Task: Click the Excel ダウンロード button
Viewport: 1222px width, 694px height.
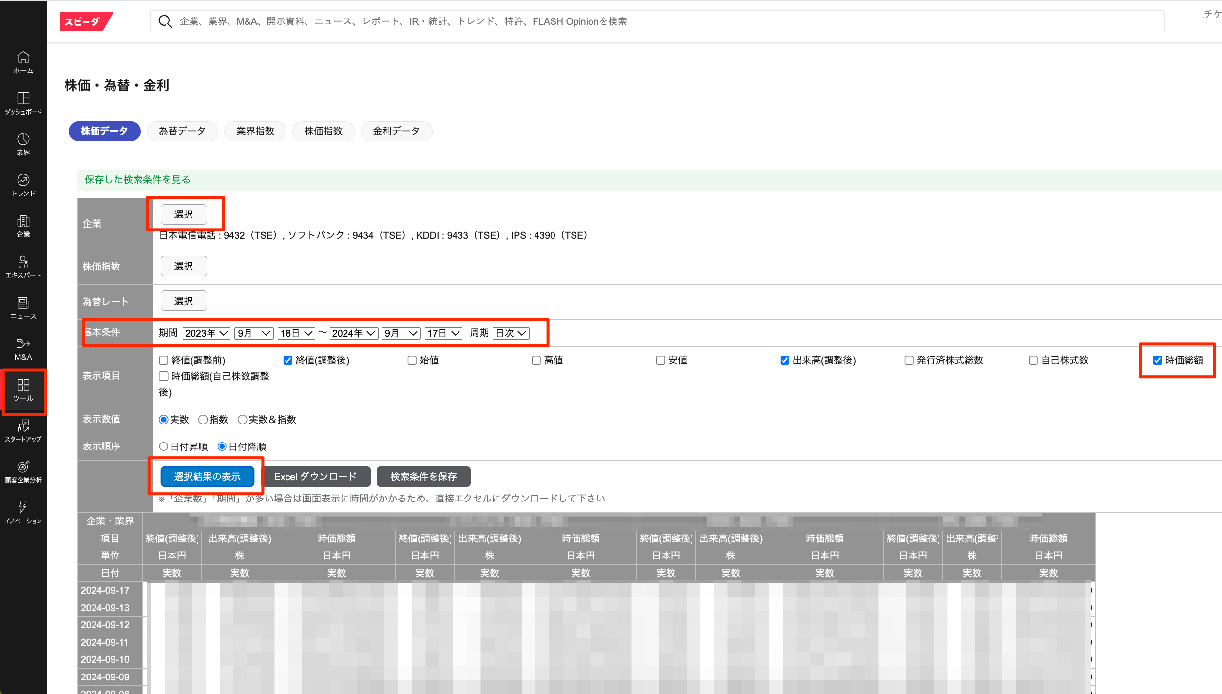Action: 316,477
